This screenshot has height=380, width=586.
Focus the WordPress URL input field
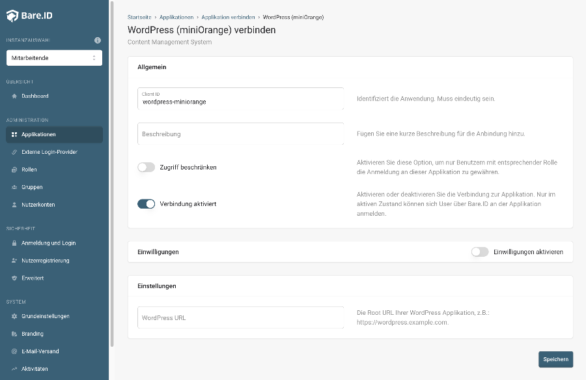tap(241, 318)
